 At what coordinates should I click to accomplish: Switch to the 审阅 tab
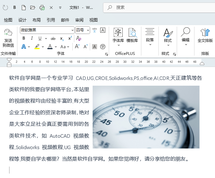79,20
